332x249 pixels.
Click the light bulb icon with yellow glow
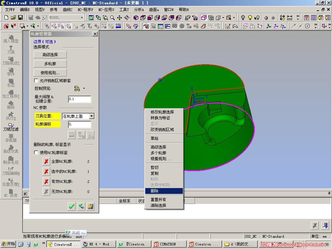pyautogui.click(x=250, y=18)
